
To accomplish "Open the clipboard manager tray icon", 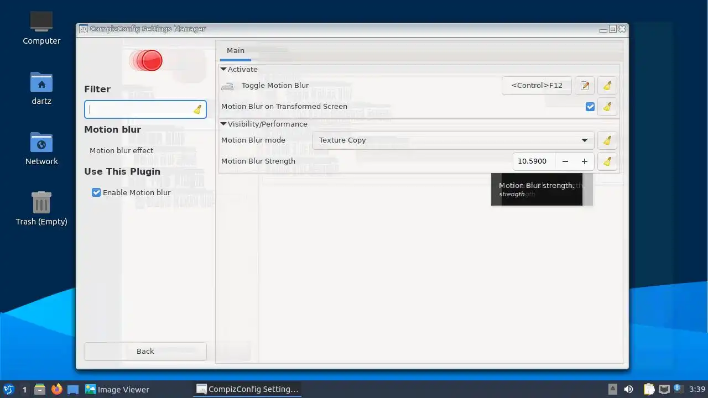I will click(649, 389).
